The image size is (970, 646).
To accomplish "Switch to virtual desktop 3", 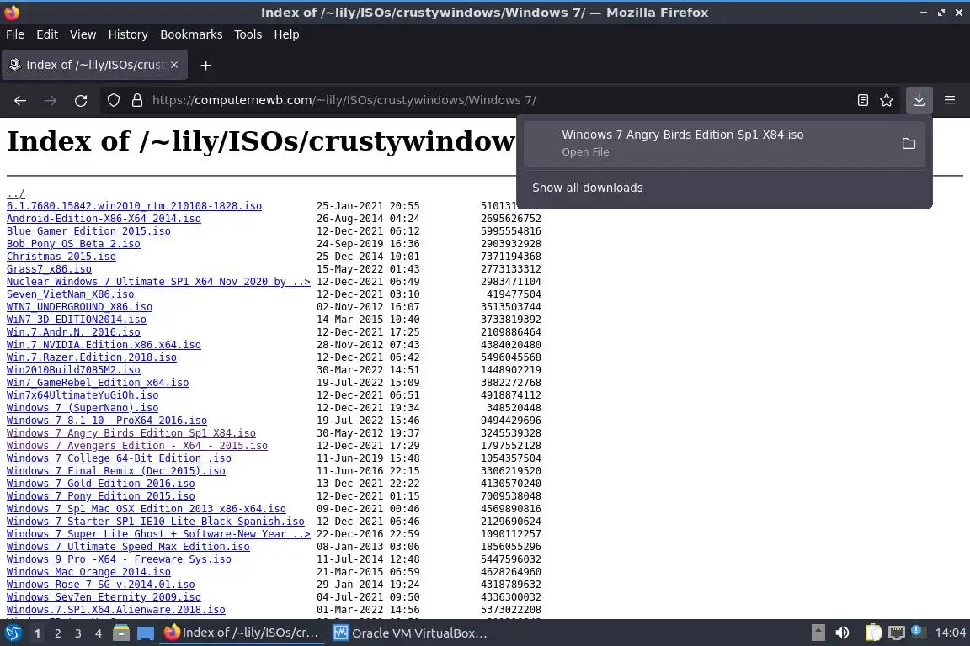I will (78, 633).
